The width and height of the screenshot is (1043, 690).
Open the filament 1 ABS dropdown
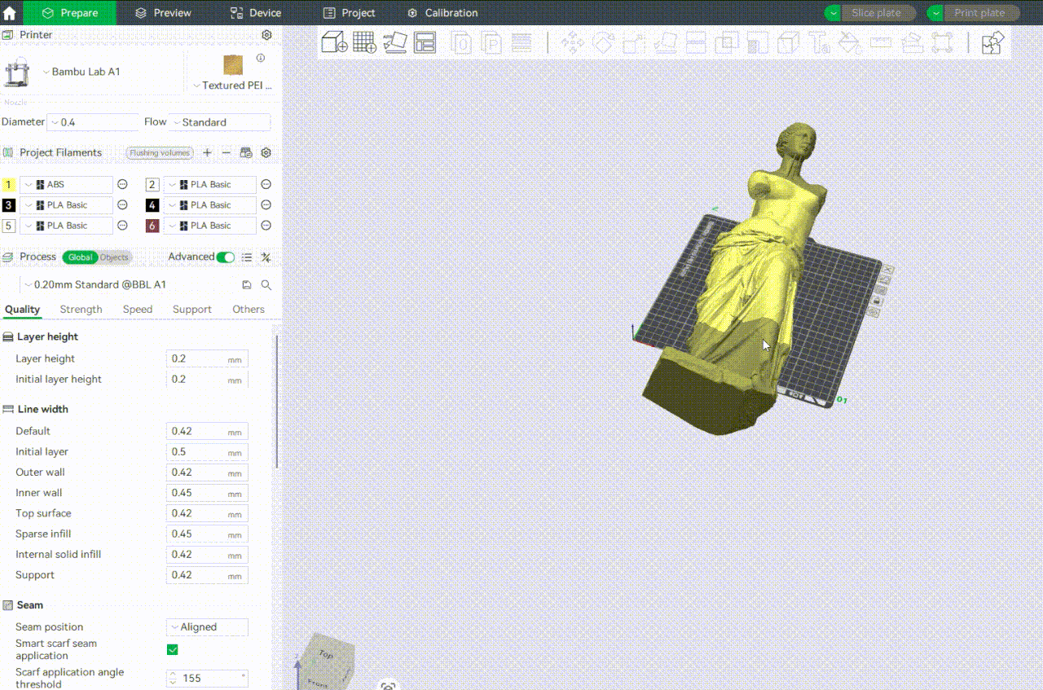67,185
